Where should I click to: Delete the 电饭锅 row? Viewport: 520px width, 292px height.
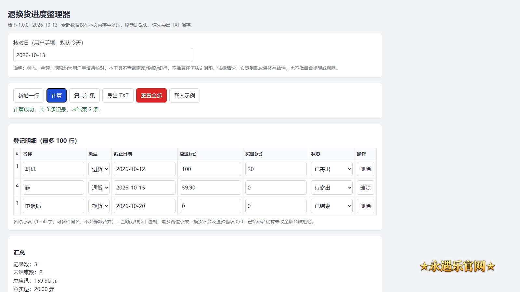pyautogui.click(x=366, y=206)
